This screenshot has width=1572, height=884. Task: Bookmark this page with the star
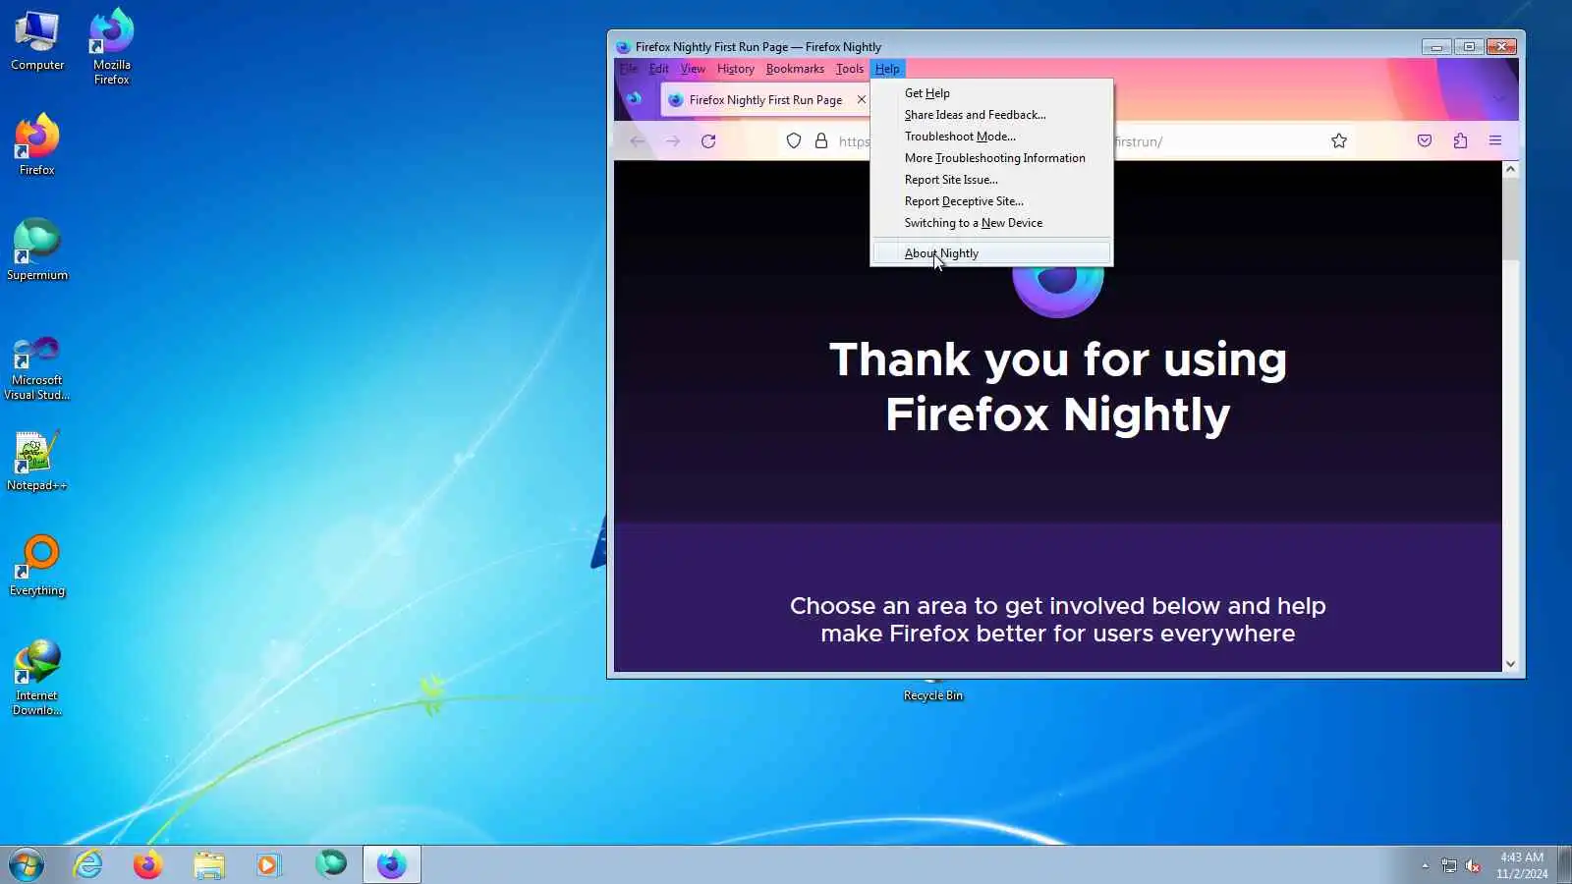[1339, 141]
